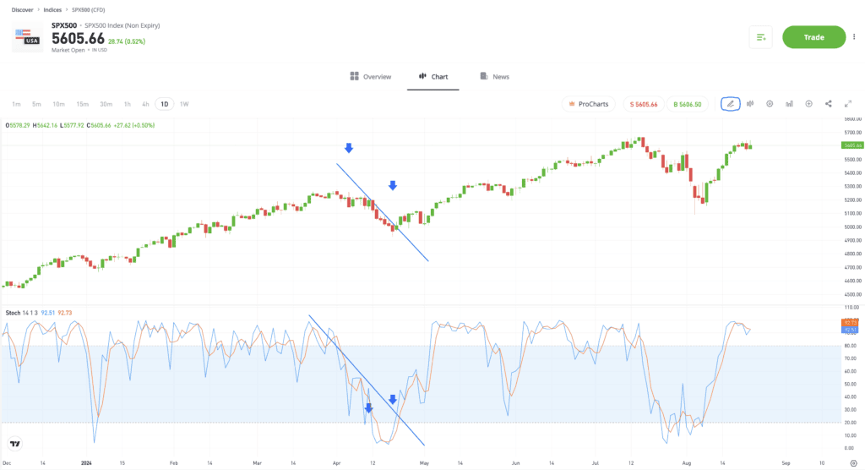The width and height of the screenshot is (865, 470).
Task: Go to Discover breadcrumb link
Action: 23,10
